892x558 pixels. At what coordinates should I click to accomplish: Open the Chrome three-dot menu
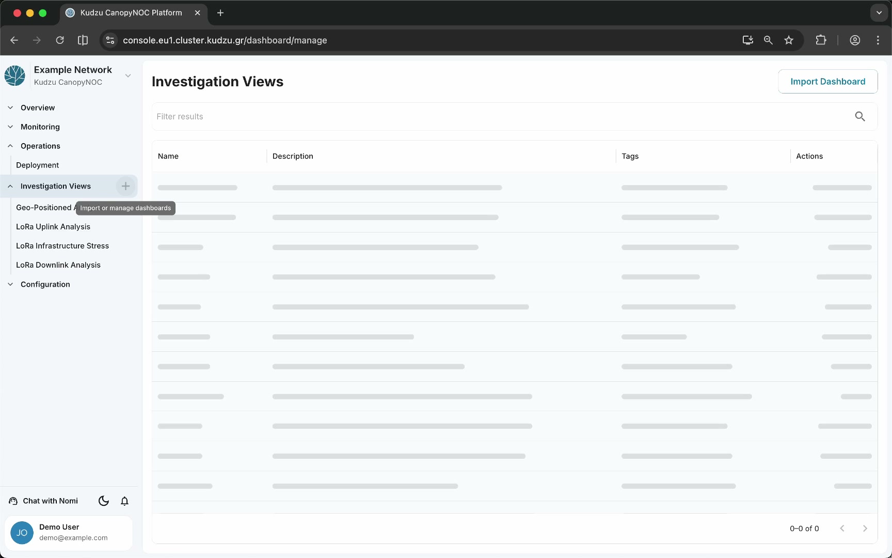tap(878, 40)
